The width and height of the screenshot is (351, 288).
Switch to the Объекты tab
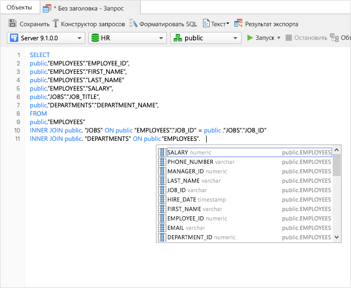pyautogui.click(x=19, y=7)
